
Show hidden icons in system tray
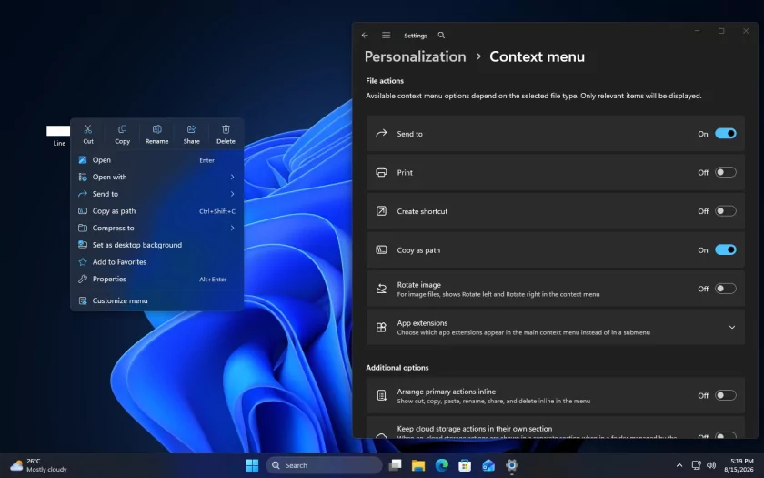click(679, 465)
